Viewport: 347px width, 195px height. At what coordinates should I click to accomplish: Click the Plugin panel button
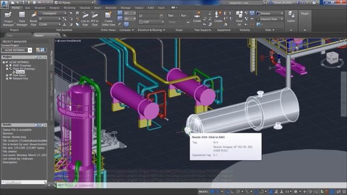305,14
